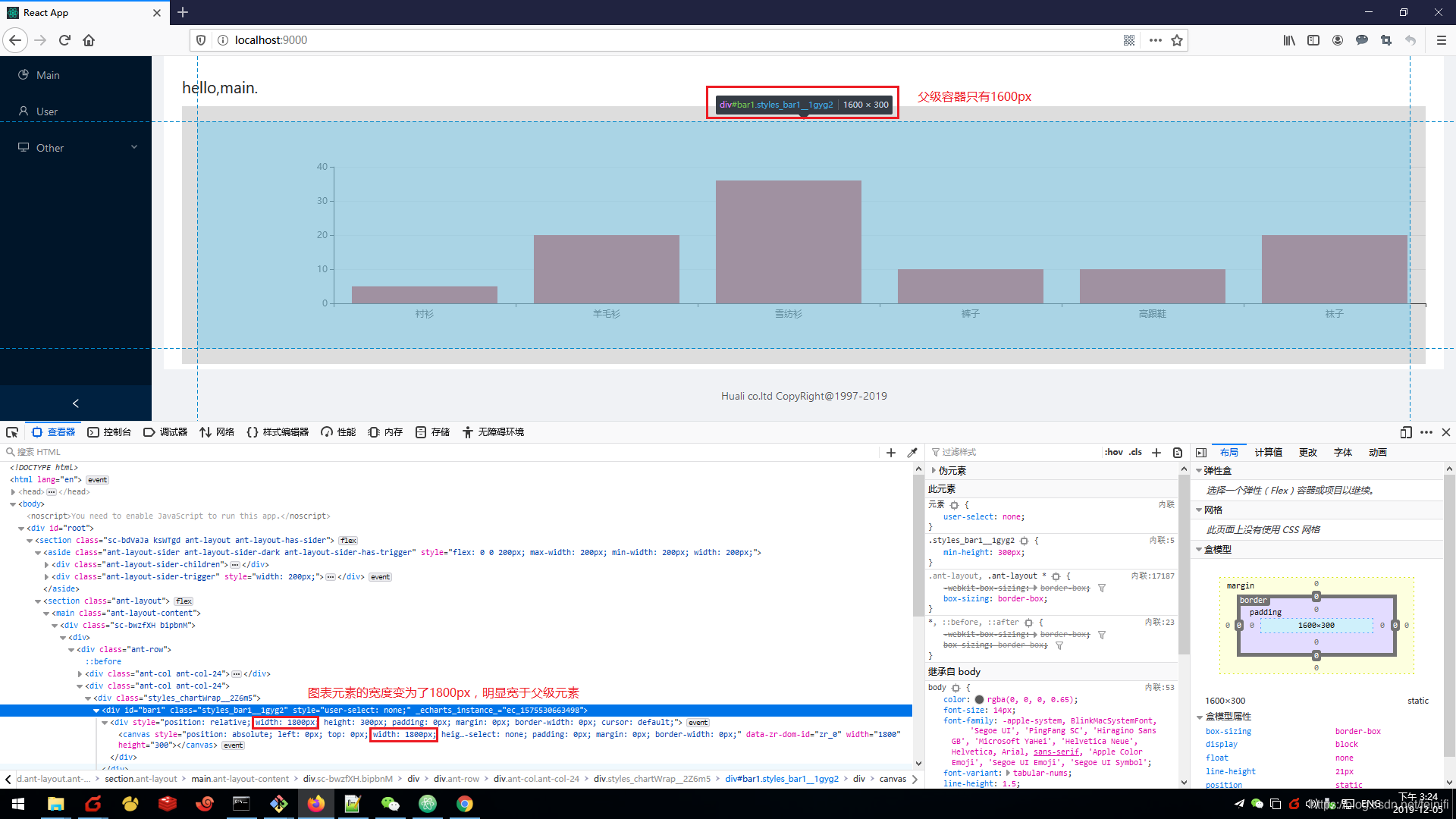Image resolution: width=1456 pixels, height=819 pixels.
Task: Select div.ant-row in the breadcrumb trail
Action: coord(457,779)
